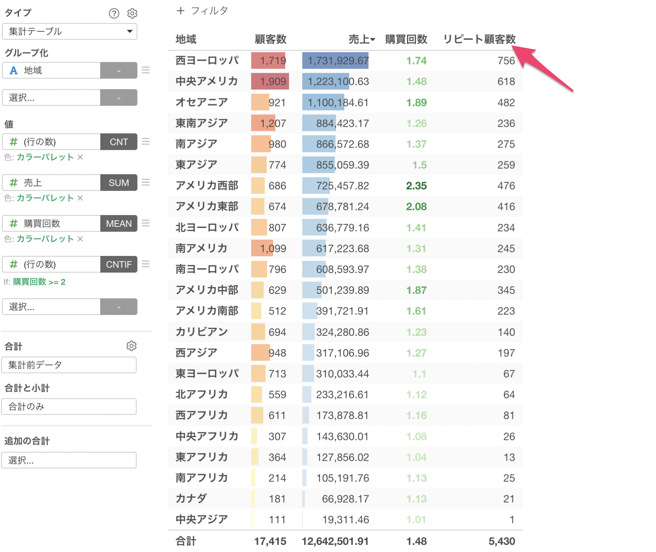Click repeat customers value 756
This screenshot has height=552, width=656.
point(506,61)
